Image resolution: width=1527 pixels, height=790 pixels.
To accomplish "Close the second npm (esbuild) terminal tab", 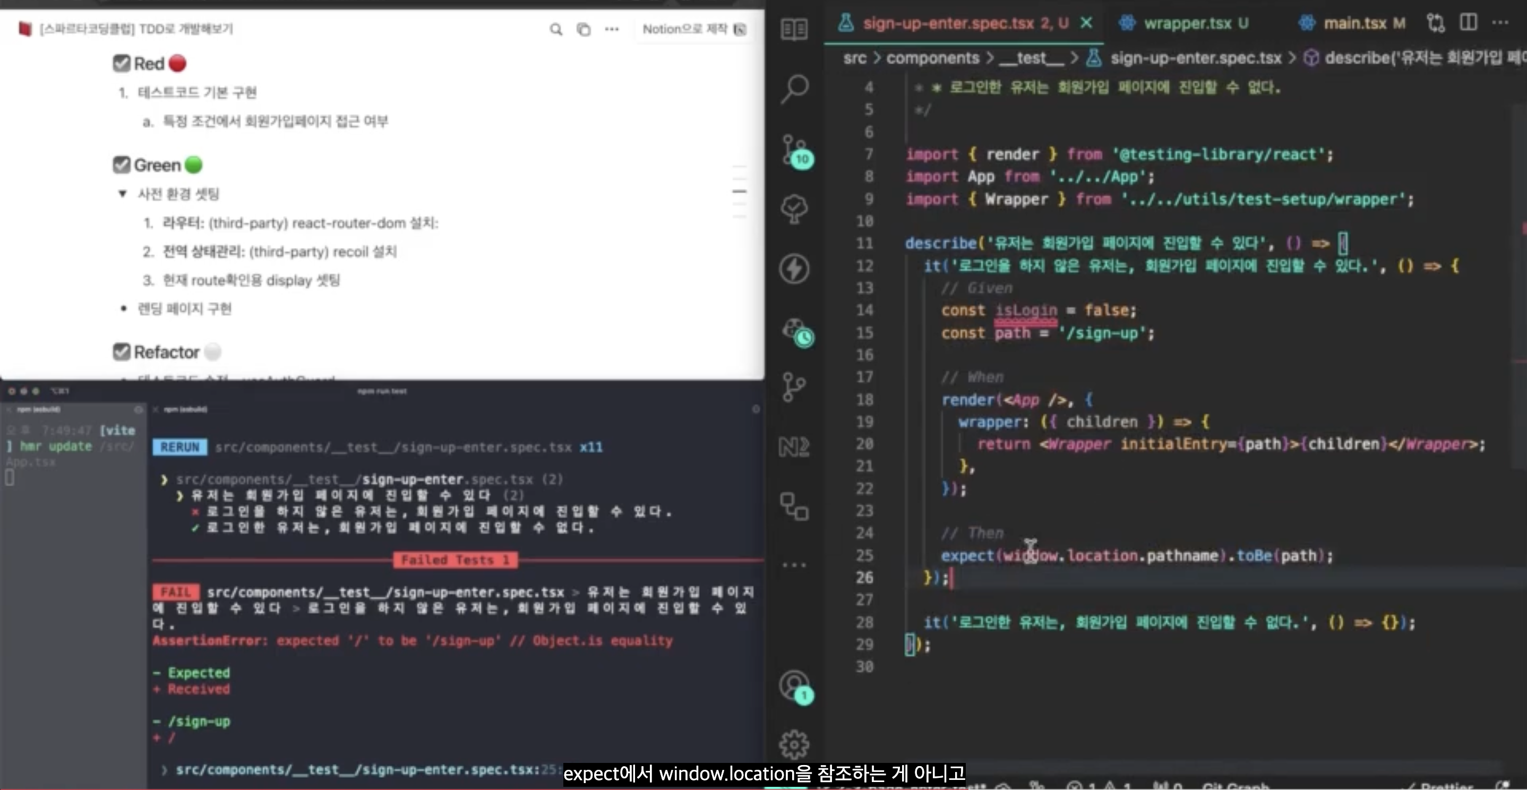I will tap(156, 409).
